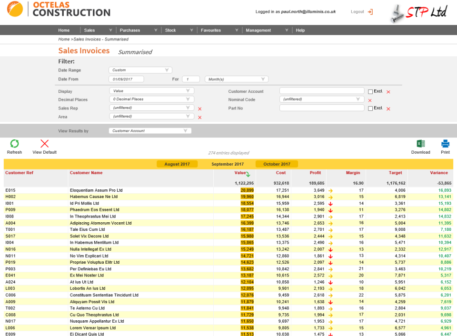
Task: Click the Octelas Construction sun logo
Action: [x=15, y=9]
